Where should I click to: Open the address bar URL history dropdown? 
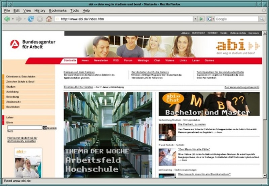coord(195,19)
